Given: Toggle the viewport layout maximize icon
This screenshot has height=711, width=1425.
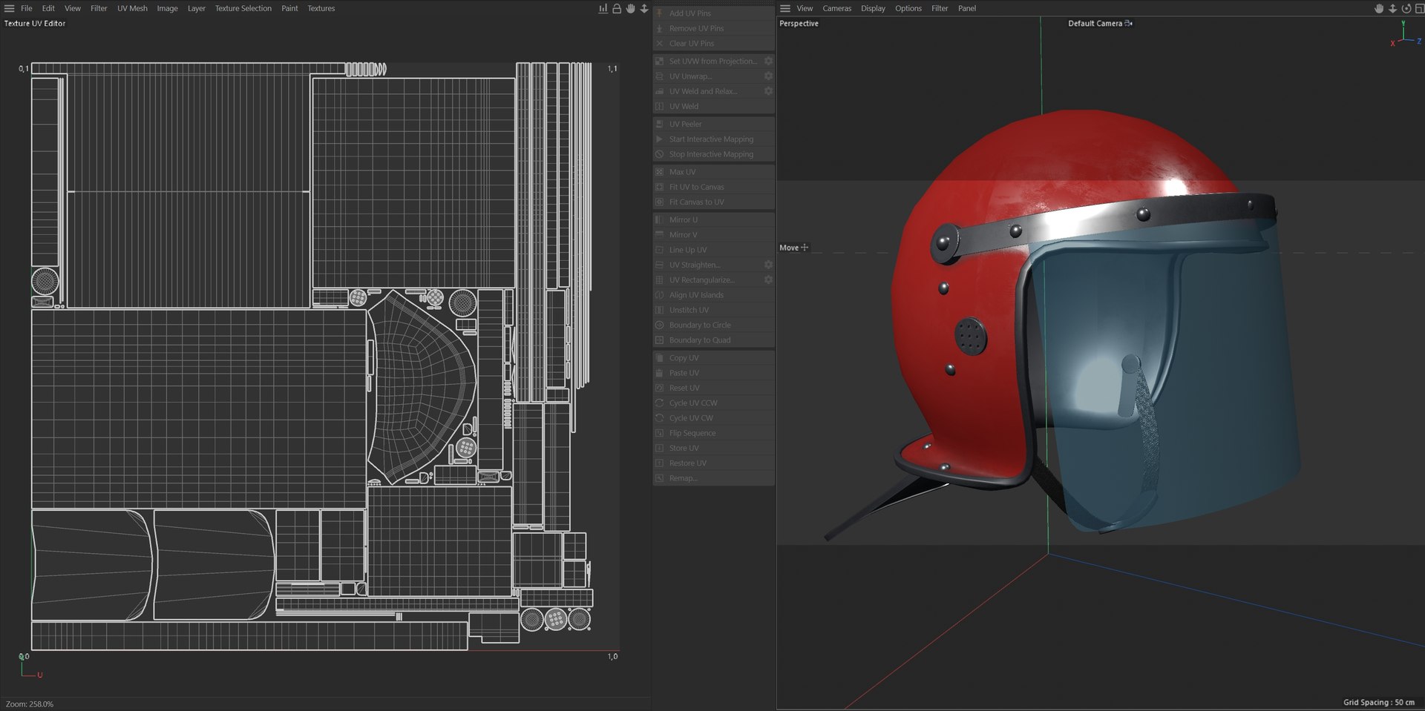Looking at the screenshot, I should point(1419,8).
